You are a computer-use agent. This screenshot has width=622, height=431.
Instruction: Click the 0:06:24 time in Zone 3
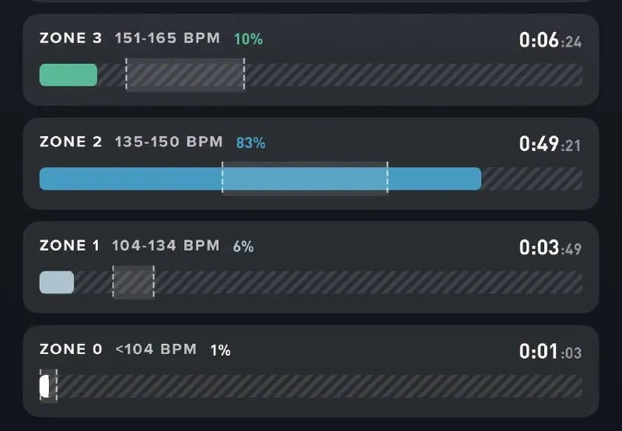tap(550, 40)
